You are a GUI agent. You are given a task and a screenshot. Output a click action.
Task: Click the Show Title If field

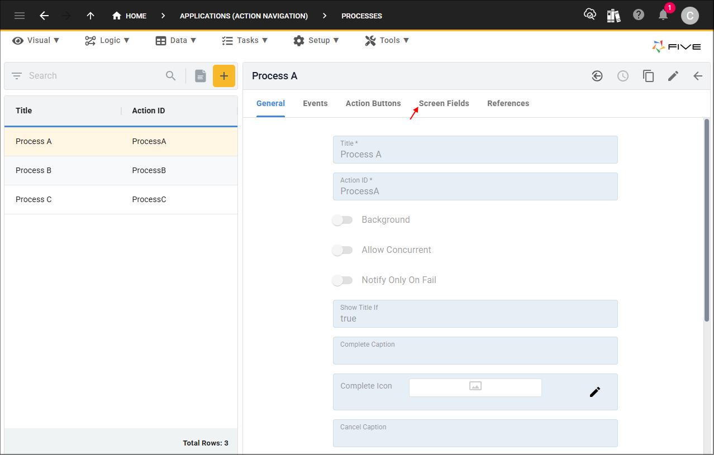point(475,314)
